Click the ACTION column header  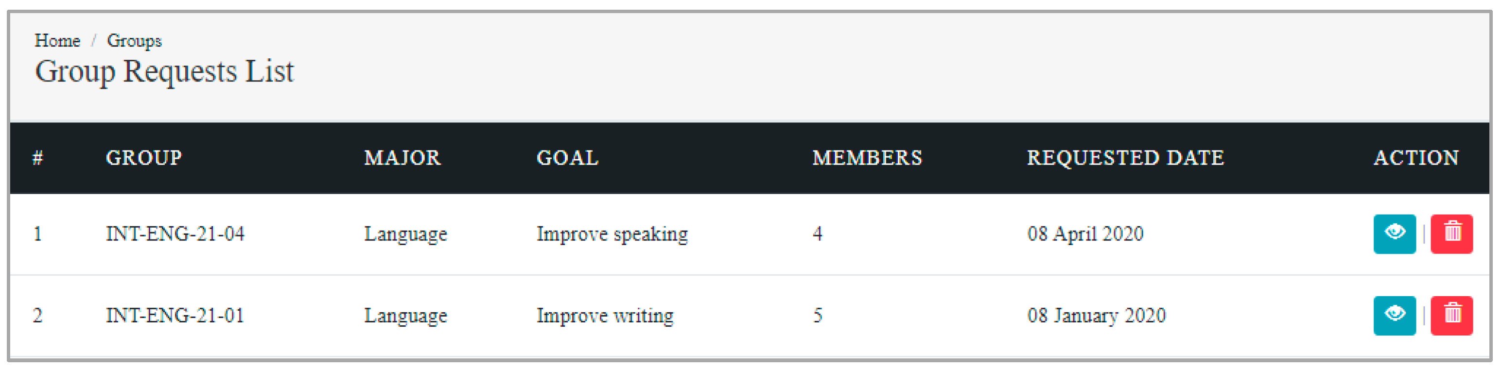[1415, 158]
